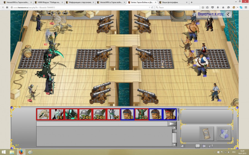Click the Skype extension icon

[241, 7]
